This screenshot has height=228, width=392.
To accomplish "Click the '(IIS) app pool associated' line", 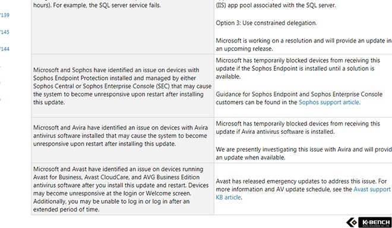I will click(276, 5).
